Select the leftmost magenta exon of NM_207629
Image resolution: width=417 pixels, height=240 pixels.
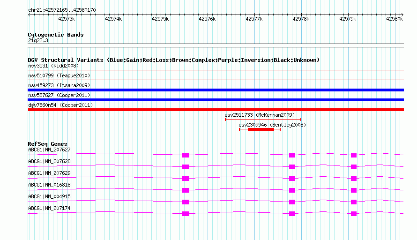(x=186, y=179)
